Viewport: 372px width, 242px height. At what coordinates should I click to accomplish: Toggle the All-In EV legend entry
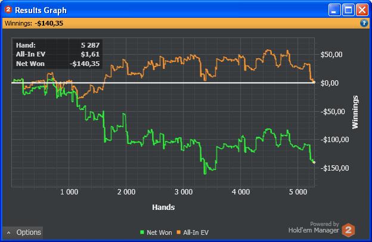tap(193, 232)
